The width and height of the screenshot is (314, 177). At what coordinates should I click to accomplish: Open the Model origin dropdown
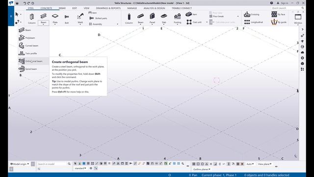coord(20,164)
